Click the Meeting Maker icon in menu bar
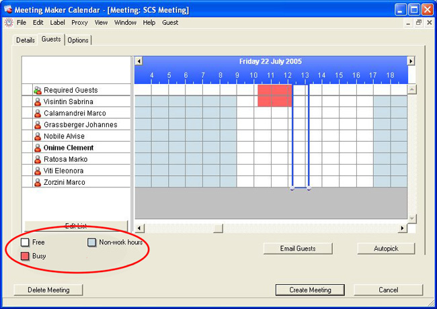Viewport: 437px width, 309px height. tap(8, 22)
